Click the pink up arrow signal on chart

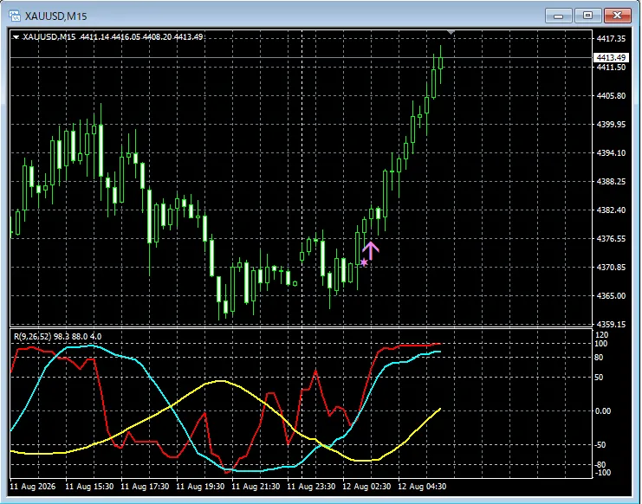371,250
